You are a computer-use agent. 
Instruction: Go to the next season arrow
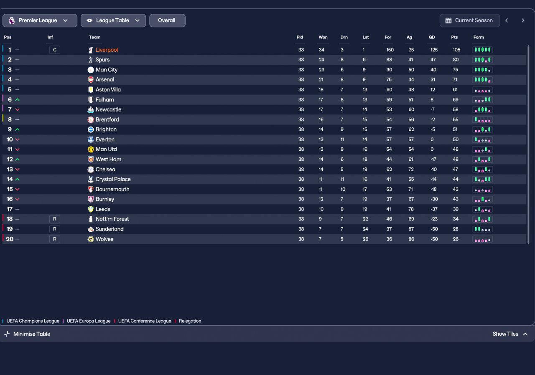coord(523,20)
